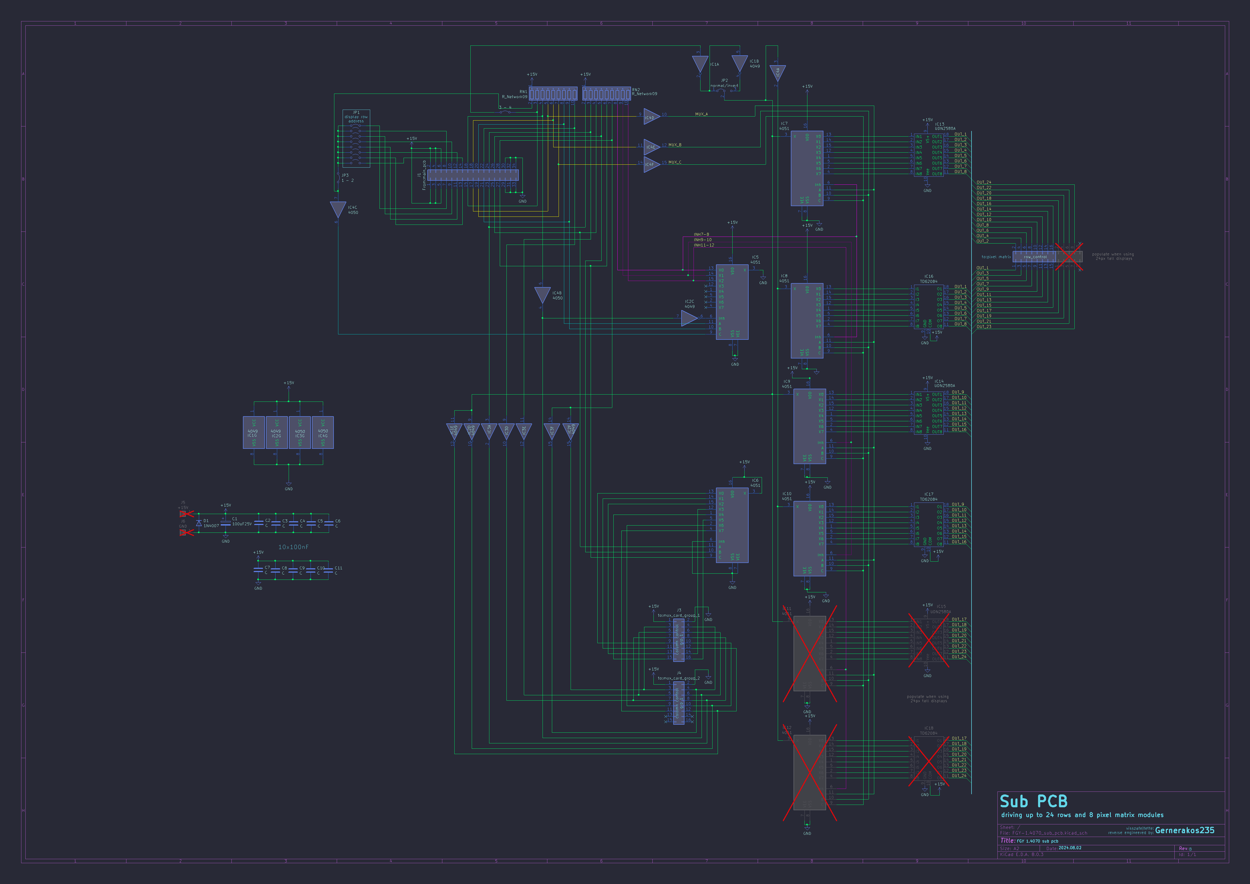Click the 10x100nF note text
The width and height of the screenshot is (1250, 884).
click(x=293, y=547)
